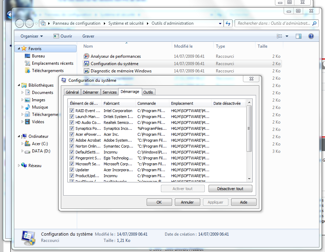Click the Téléchargements folder icon under Favoris
Image resolution: width=325 pixels, height=252 pixels.
(x=27, y=71)
